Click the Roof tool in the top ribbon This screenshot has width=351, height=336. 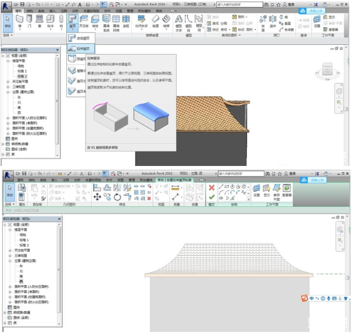tap(72, 20)
